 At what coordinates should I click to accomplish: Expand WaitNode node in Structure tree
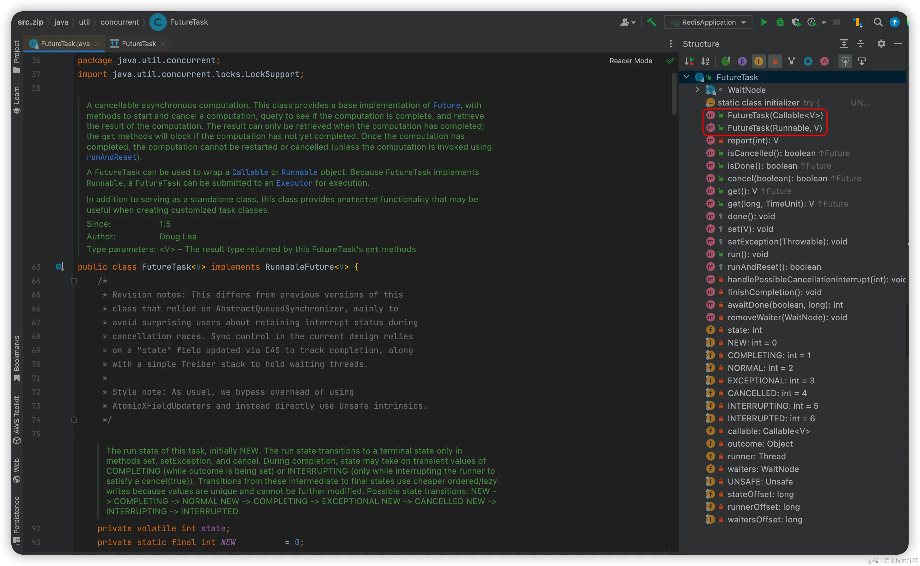(697, 90)
